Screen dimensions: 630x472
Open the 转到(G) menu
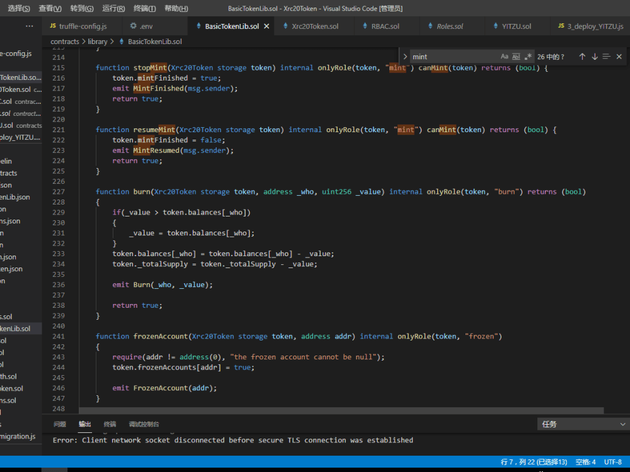81,8
